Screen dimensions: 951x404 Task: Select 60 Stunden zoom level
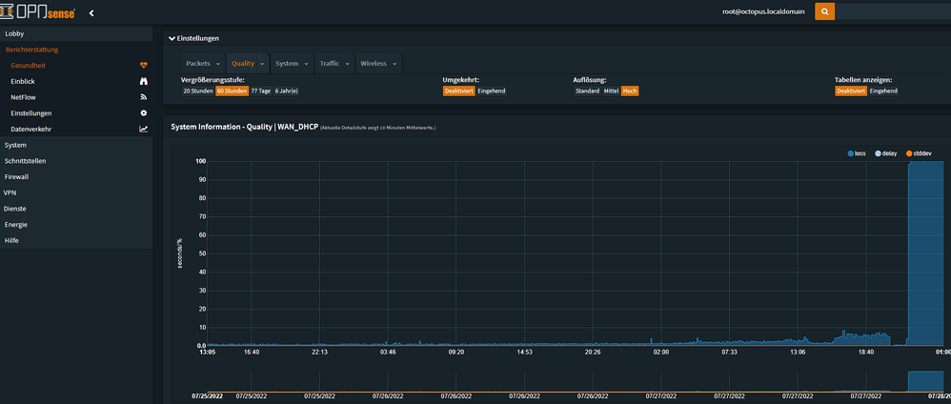click(233, 91)
